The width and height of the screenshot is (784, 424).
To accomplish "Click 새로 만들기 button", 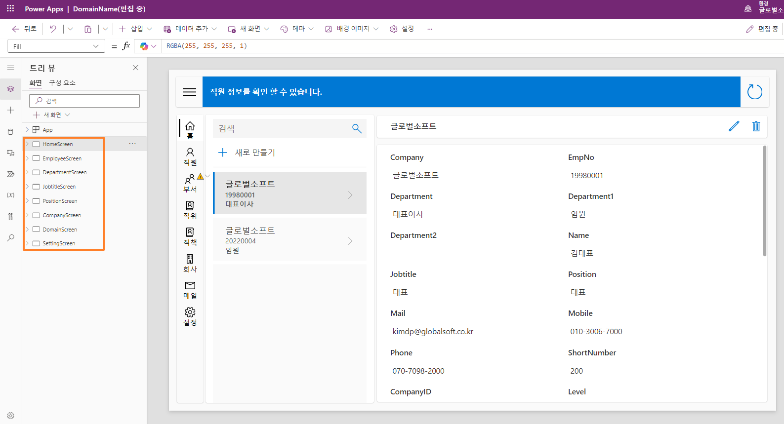I will [247, 153].
